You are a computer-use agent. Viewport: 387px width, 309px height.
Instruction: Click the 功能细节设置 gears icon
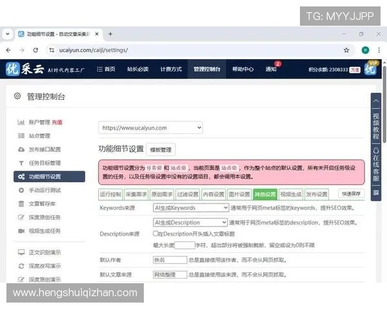pyautogui.click(x=21, y=176)
